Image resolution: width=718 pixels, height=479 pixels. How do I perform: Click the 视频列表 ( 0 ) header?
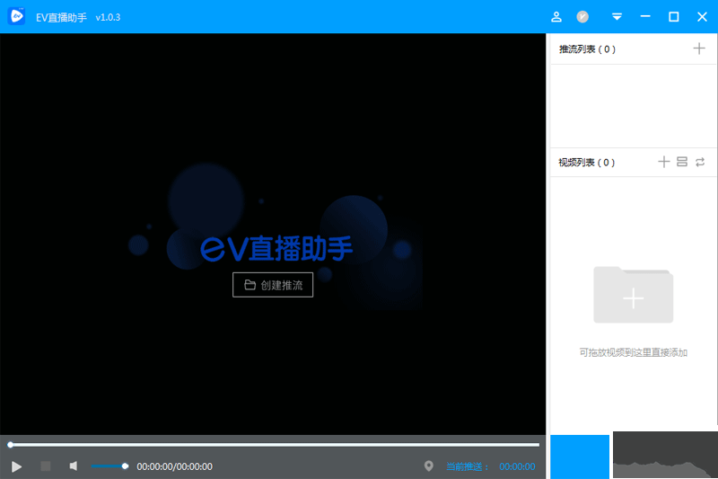[x=587, y=163]
